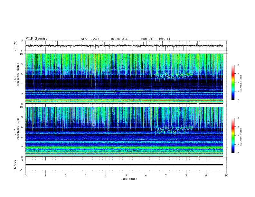Image resolution: width=255 pixels, height=197 pixels.
Task: Click the ch.1 spectrogram panel
Action: click(x=124, y=79)
